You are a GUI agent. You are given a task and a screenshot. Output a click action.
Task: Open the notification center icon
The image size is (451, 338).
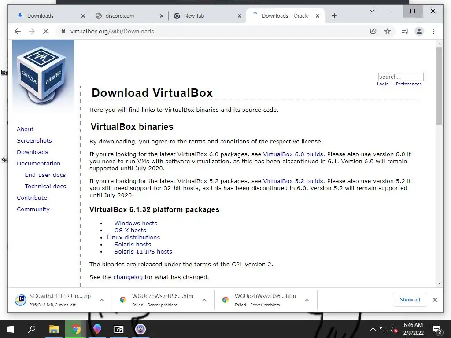[437, 330]
